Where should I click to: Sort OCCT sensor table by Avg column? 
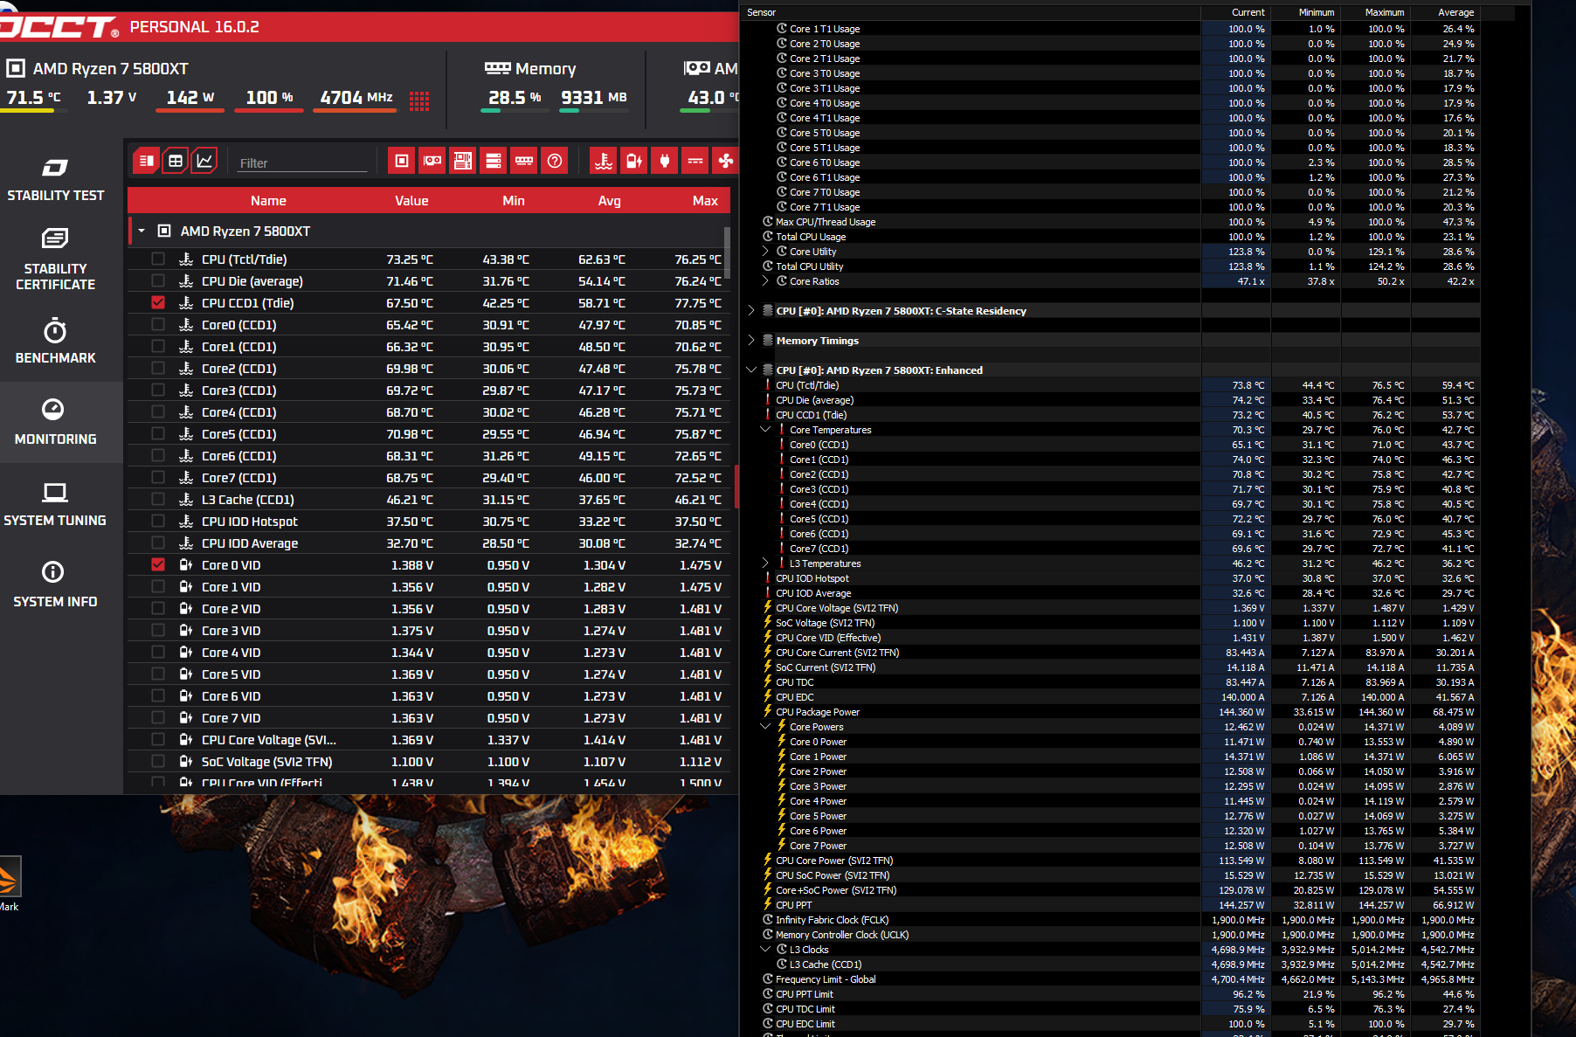click(610, 201)
